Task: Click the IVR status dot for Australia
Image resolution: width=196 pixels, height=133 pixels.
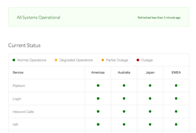Action: [124, 124]
